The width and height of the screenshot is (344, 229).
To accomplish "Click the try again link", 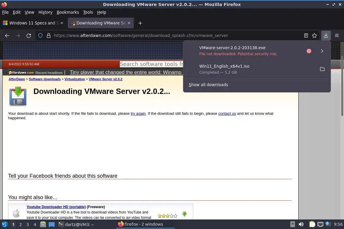I will click(x=138, y=114).
